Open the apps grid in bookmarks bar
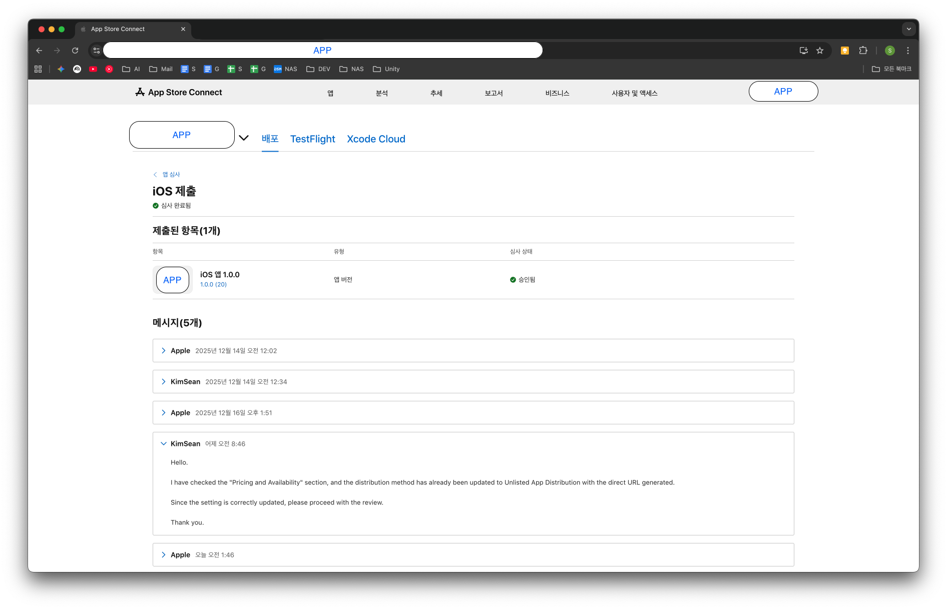Screen dimensions: 947x609 click(38, 69)
